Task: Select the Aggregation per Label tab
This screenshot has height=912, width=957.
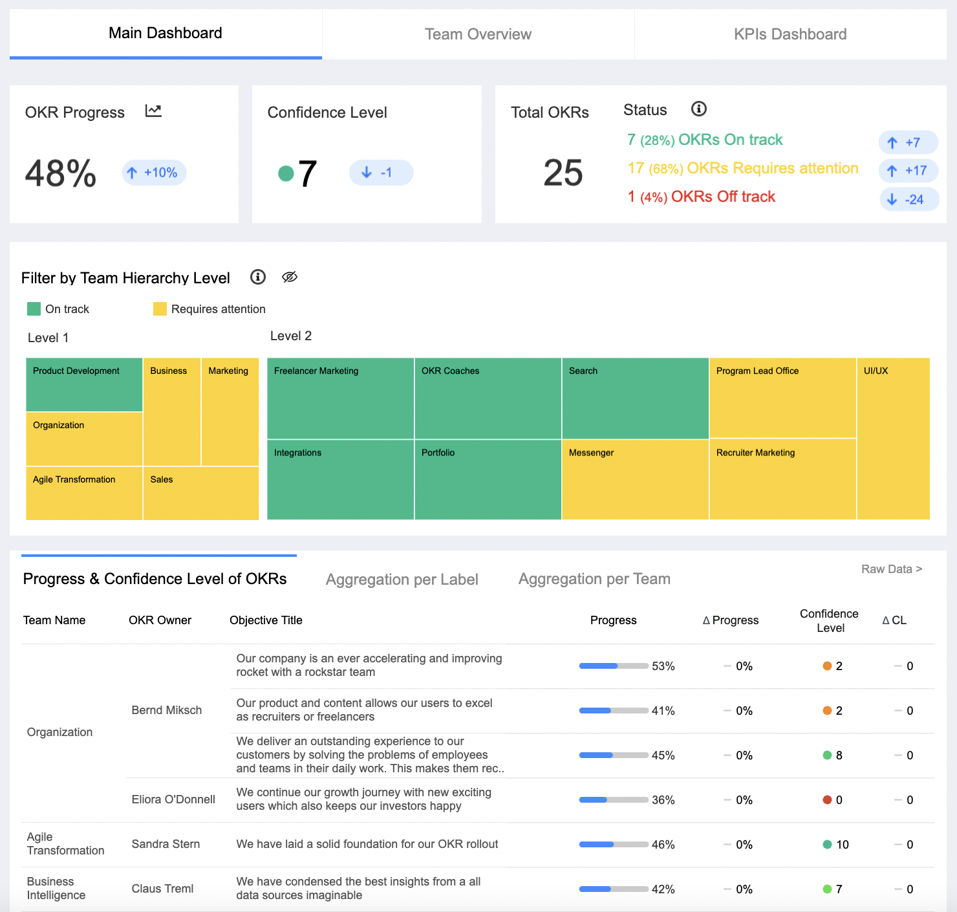Action: 402,580
